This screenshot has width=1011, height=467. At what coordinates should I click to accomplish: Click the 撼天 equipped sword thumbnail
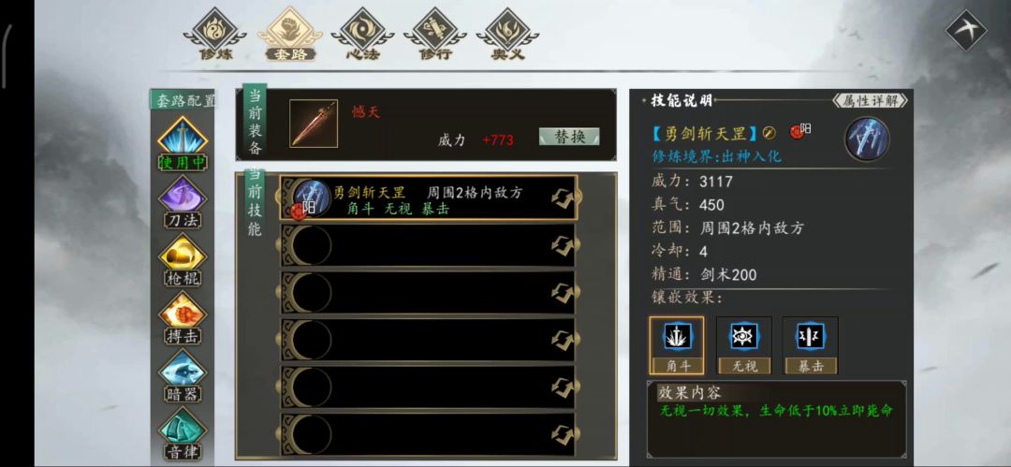(314, 124)
